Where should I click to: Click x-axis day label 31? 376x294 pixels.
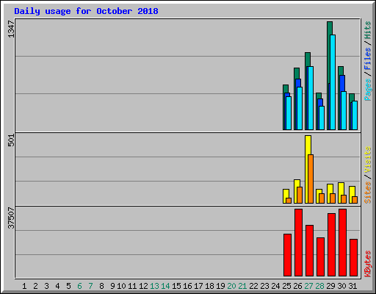(352, 286)
